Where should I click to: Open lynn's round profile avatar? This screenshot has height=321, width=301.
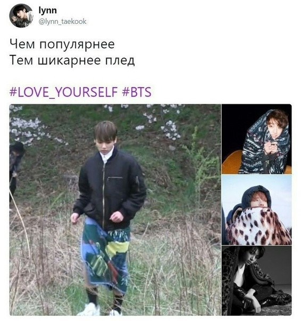pyautogui.click(x=21, y=15)
